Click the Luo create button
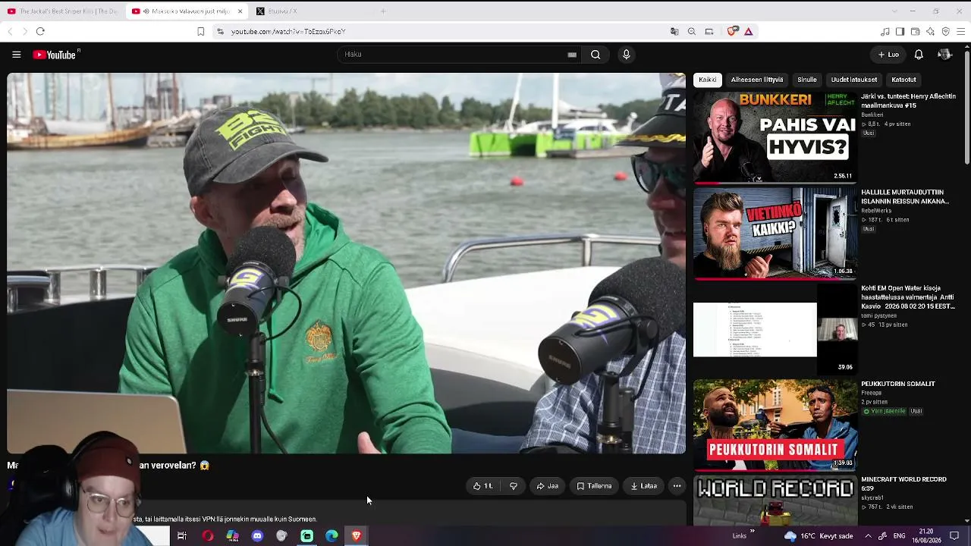 pos(888,55)
